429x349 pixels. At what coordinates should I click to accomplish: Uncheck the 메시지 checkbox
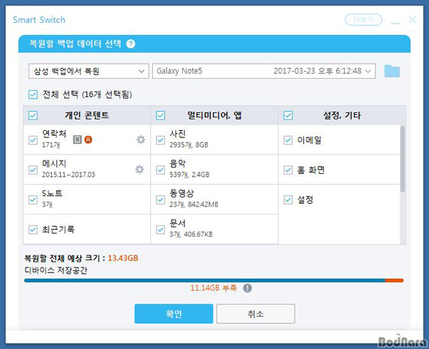[33, 170]
